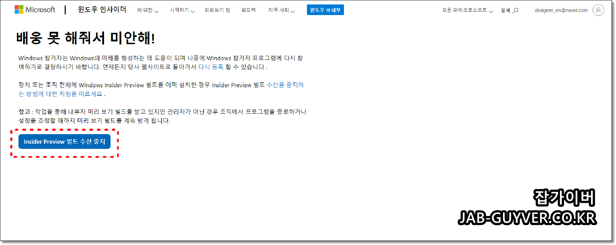Screen dimensions: 616x245
Task: Expand the 모든 마이크로소프트 dropdown
Action: click(x=467, y=10)
